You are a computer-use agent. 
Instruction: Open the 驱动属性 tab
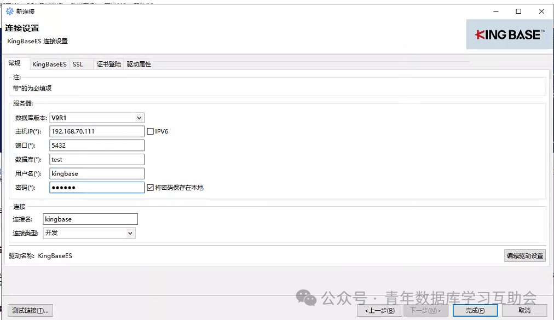pos(139,65)
